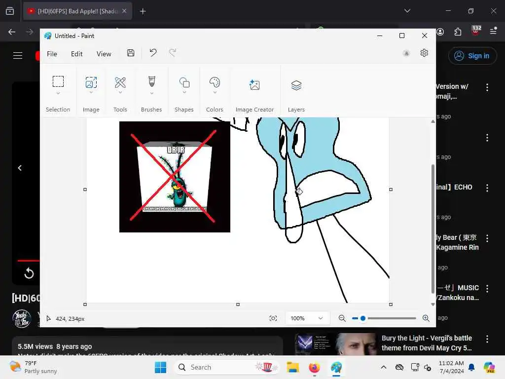The height and width of the screenshot is (379, 505).
Task: Save the drawing with the floppy icon
Action: [130, 53]
